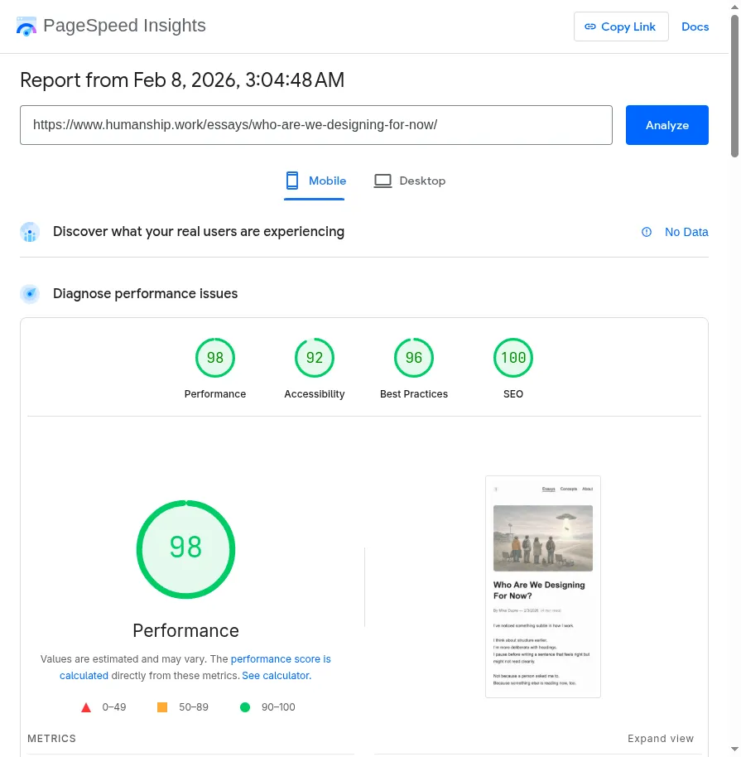Focus the URL input field

[x=315, y=125]
